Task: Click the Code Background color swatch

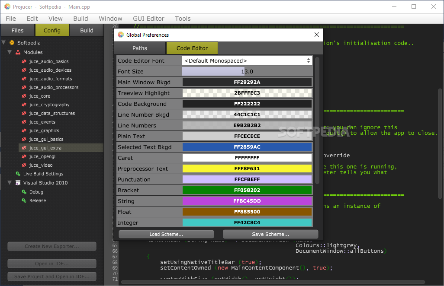Action: (x=247, y=104)
